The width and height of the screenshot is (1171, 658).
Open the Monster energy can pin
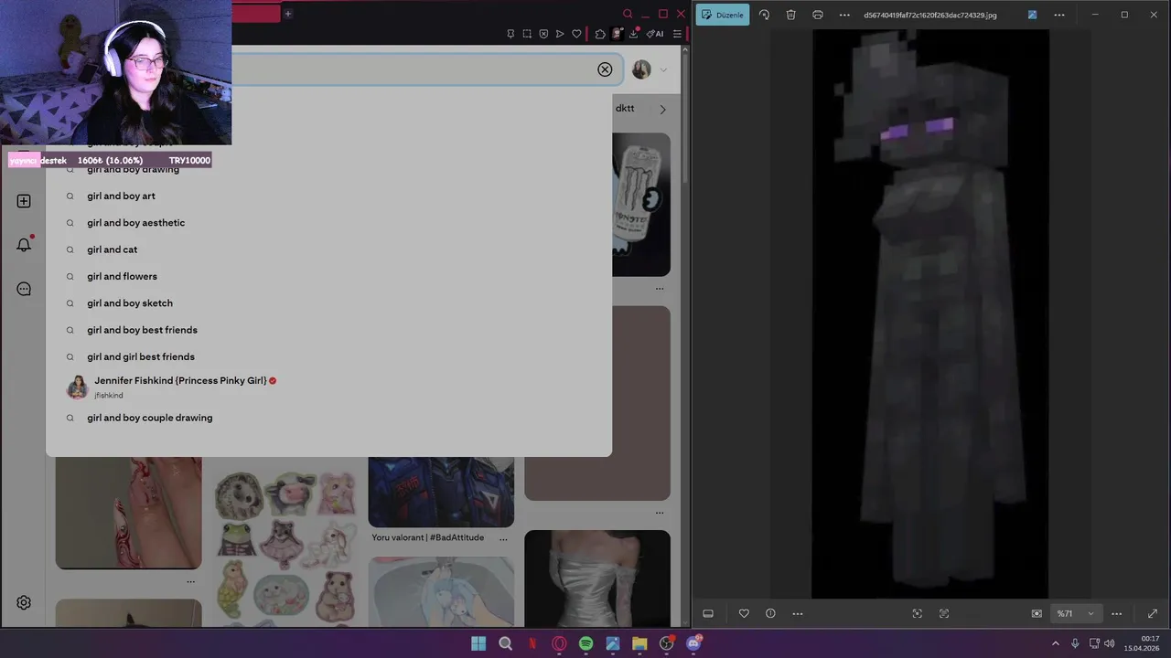click(x=641, y=205)
